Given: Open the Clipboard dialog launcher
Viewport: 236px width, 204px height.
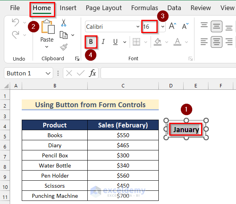Looking at the screenshot, I should pos(77,59).
